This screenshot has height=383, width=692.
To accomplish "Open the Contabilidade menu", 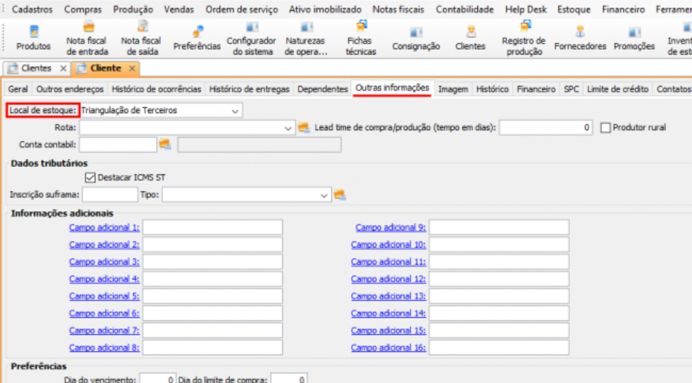I will pyautogui.click(x=464, y=10).
